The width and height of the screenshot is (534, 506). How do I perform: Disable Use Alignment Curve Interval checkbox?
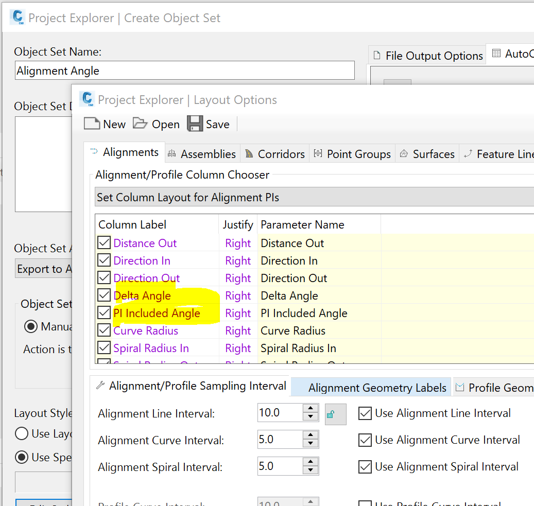[365, 440]
